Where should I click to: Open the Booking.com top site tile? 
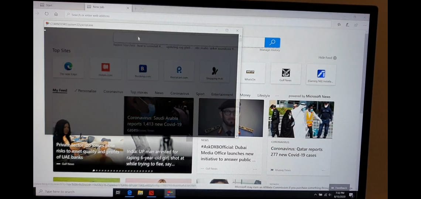143,70
